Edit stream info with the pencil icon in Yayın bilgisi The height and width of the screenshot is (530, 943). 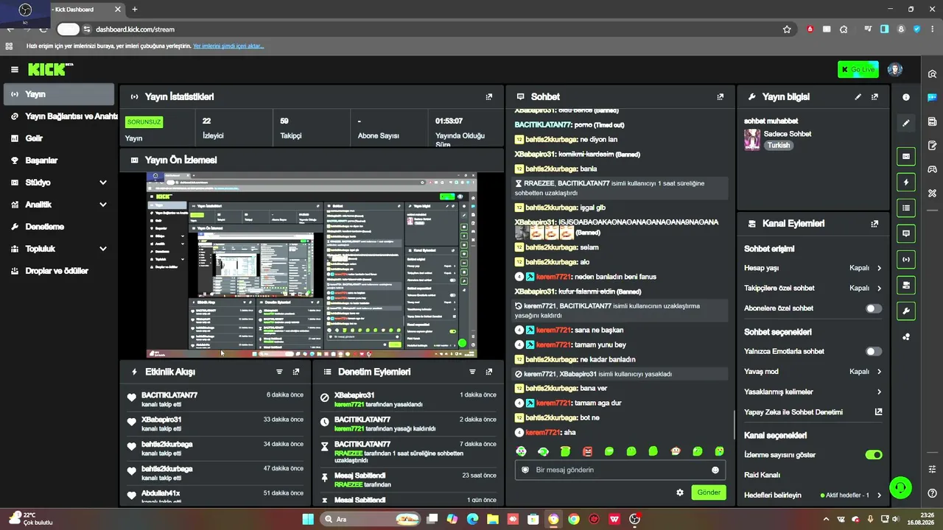pyautogui.click(x=858, y=96)
